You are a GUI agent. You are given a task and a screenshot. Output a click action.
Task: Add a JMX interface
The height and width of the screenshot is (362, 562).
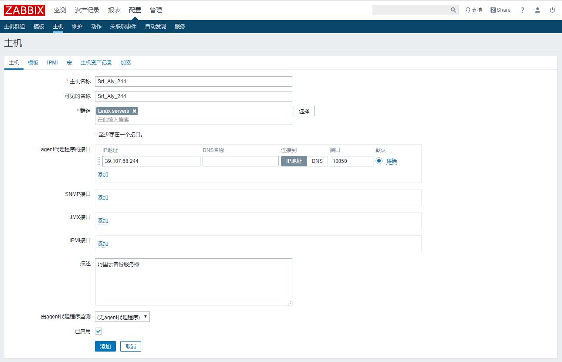pyautogui.click(x=103, y=221)
